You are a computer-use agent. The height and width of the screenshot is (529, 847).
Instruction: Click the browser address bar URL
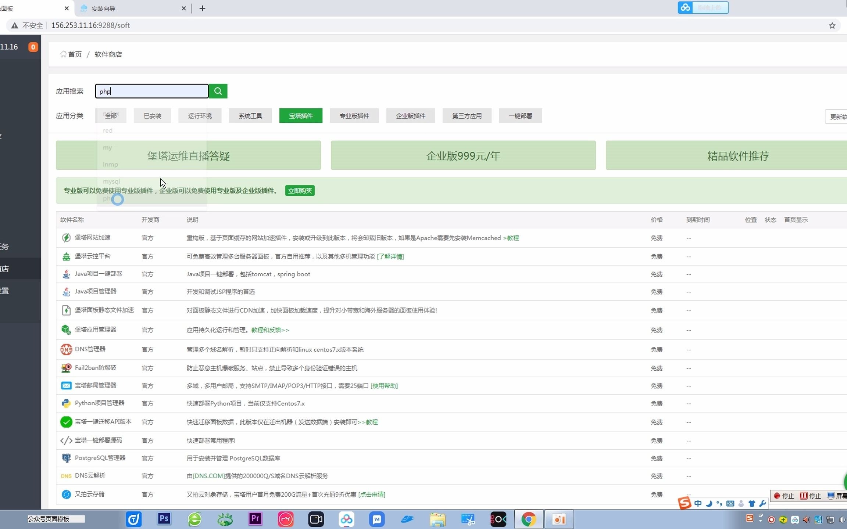tap(90, 25)
